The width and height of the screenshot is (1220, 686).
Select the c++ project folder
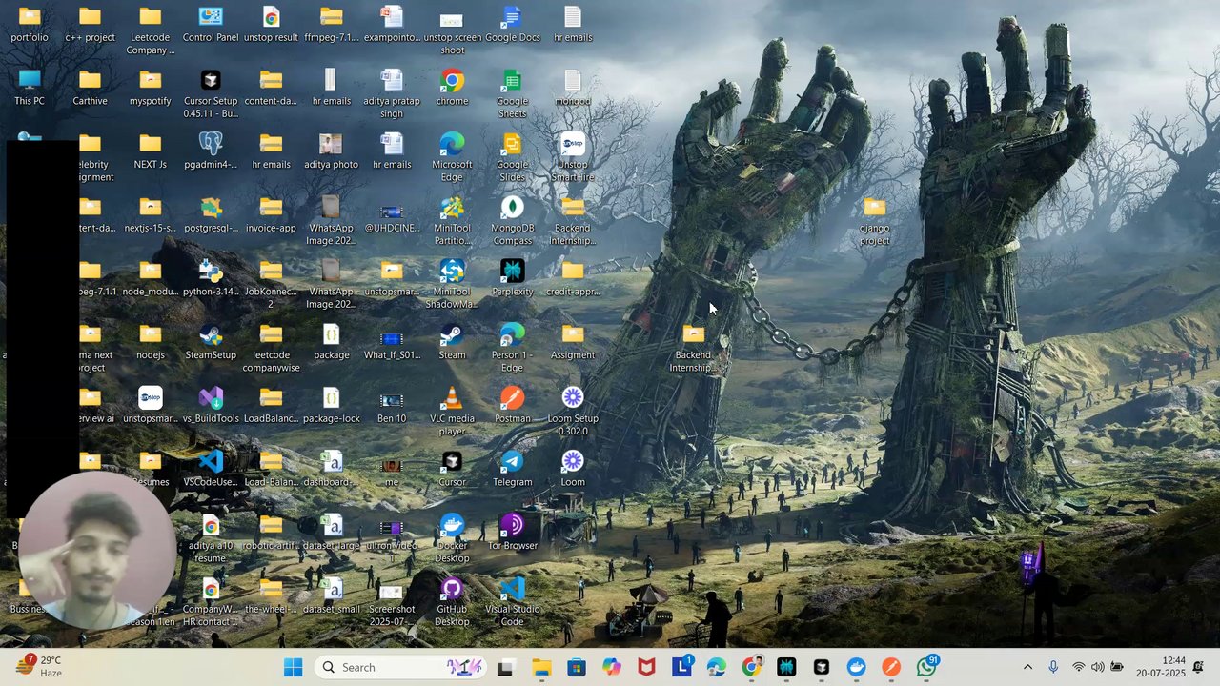click(90, 25)
